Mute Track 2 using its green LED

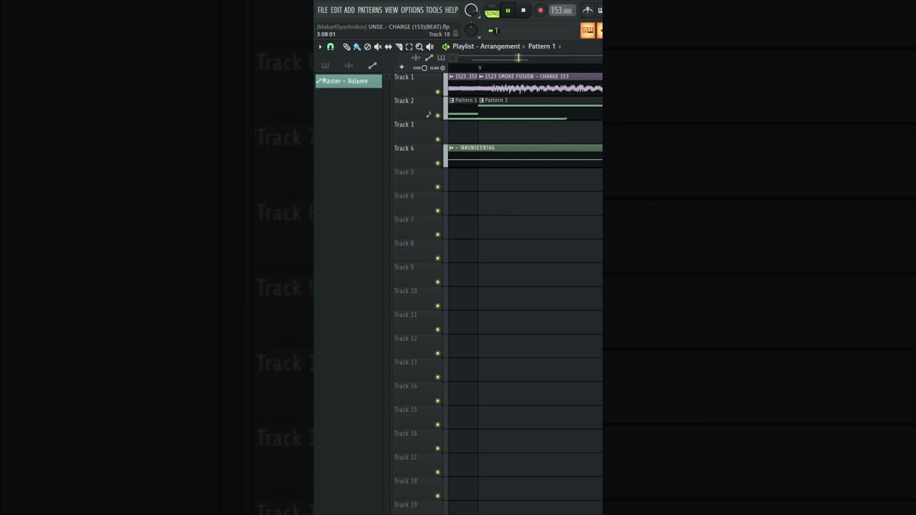click(438, 115)
